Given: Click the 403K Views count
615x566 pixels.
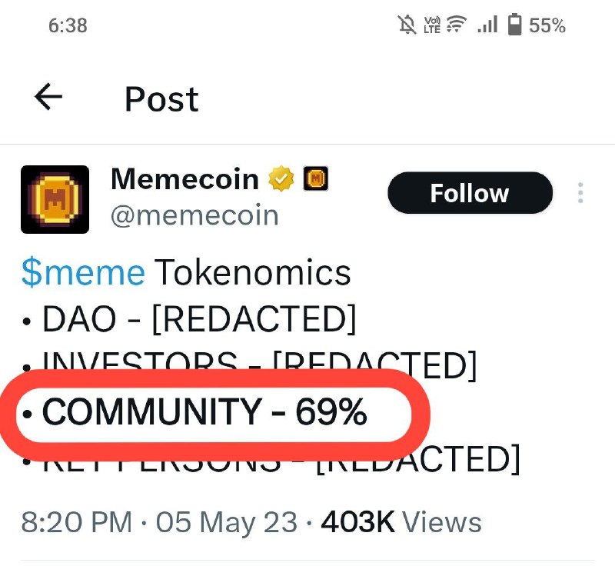Looking at the screenshot, I should (401, 523).
